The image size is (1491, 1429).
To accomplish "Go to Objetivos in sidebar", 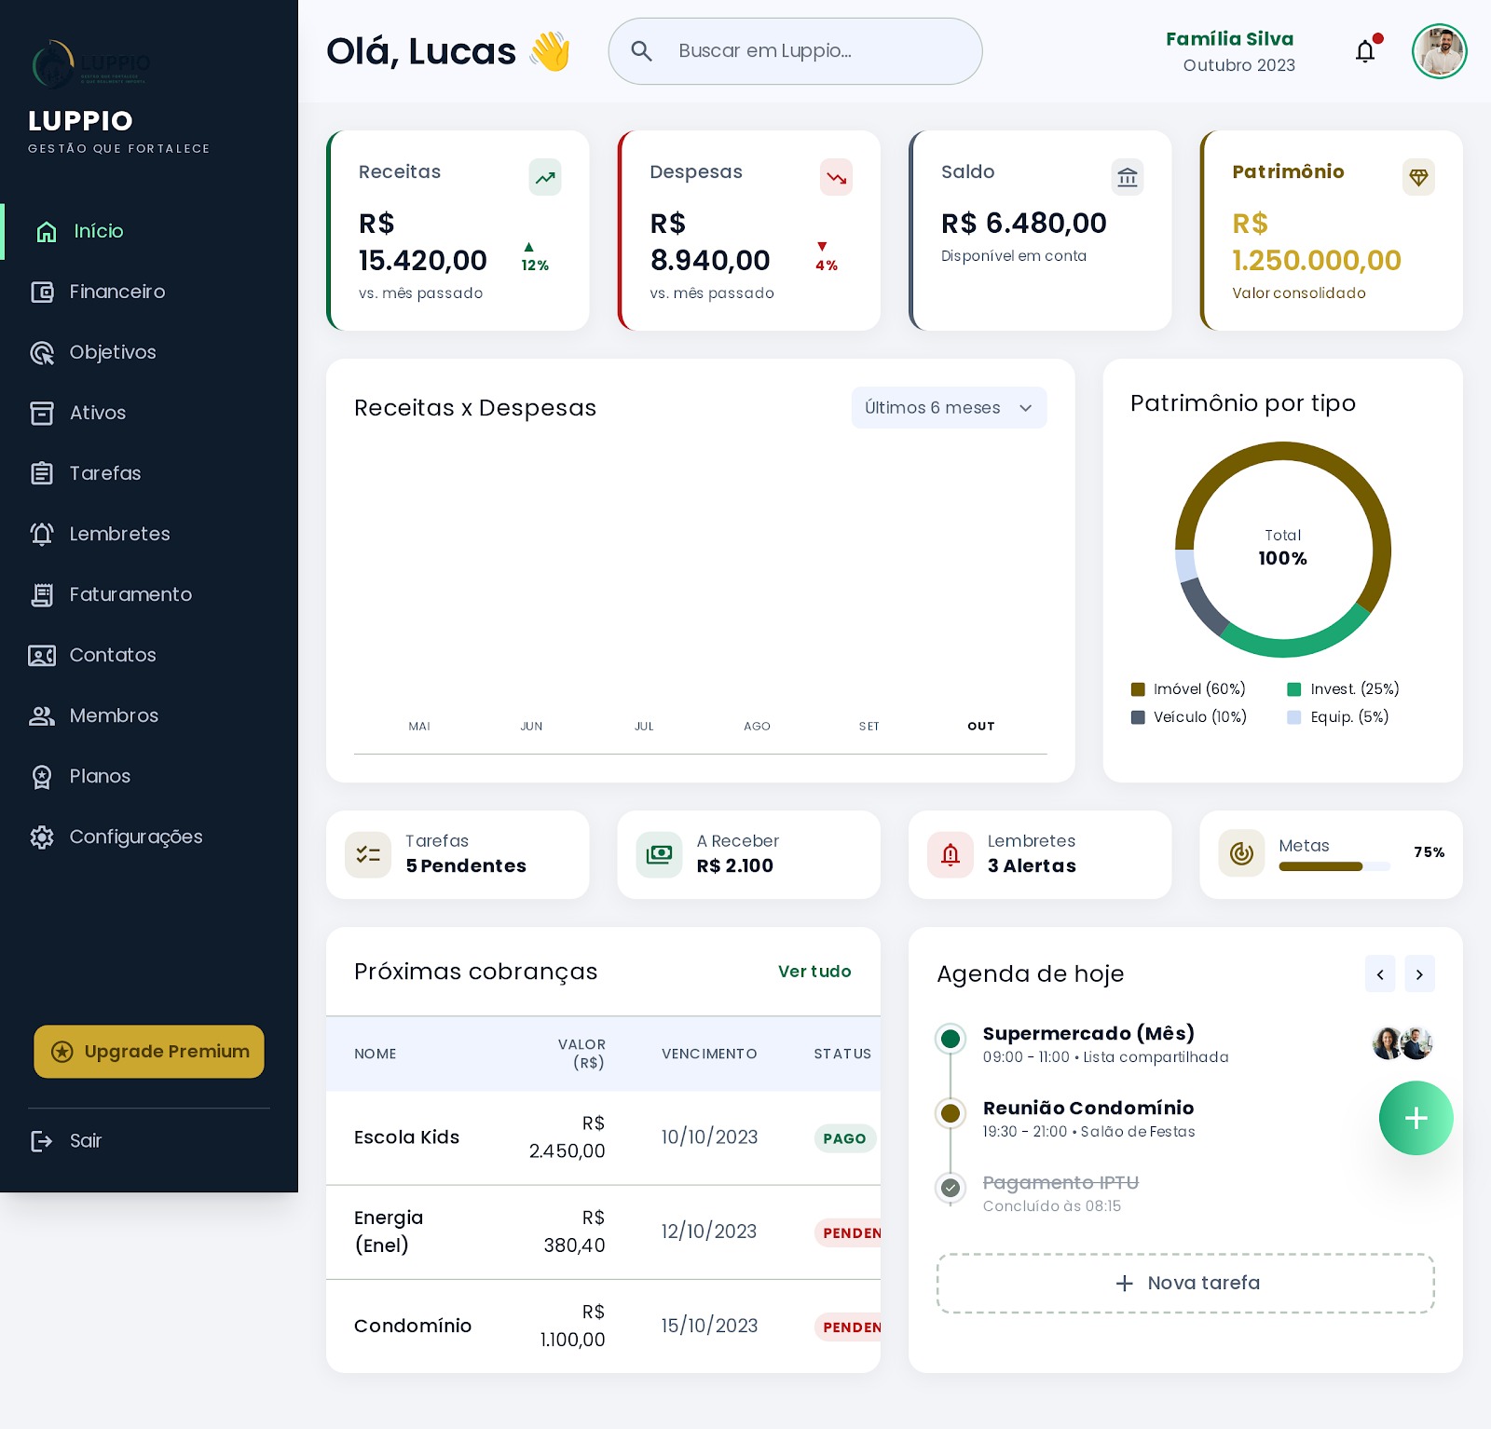I will click(149, 352).
